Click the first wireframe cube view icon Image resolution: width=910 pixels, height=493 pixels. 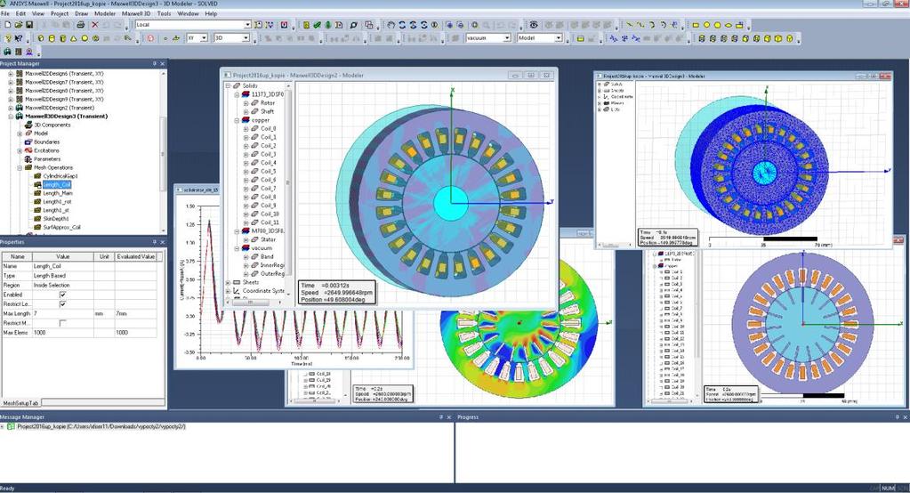pyautogui.click(x=702, y=38)
